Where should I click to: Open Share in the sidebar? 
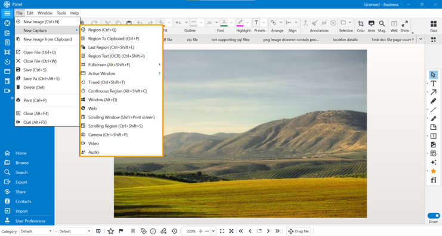pos(20,192)
